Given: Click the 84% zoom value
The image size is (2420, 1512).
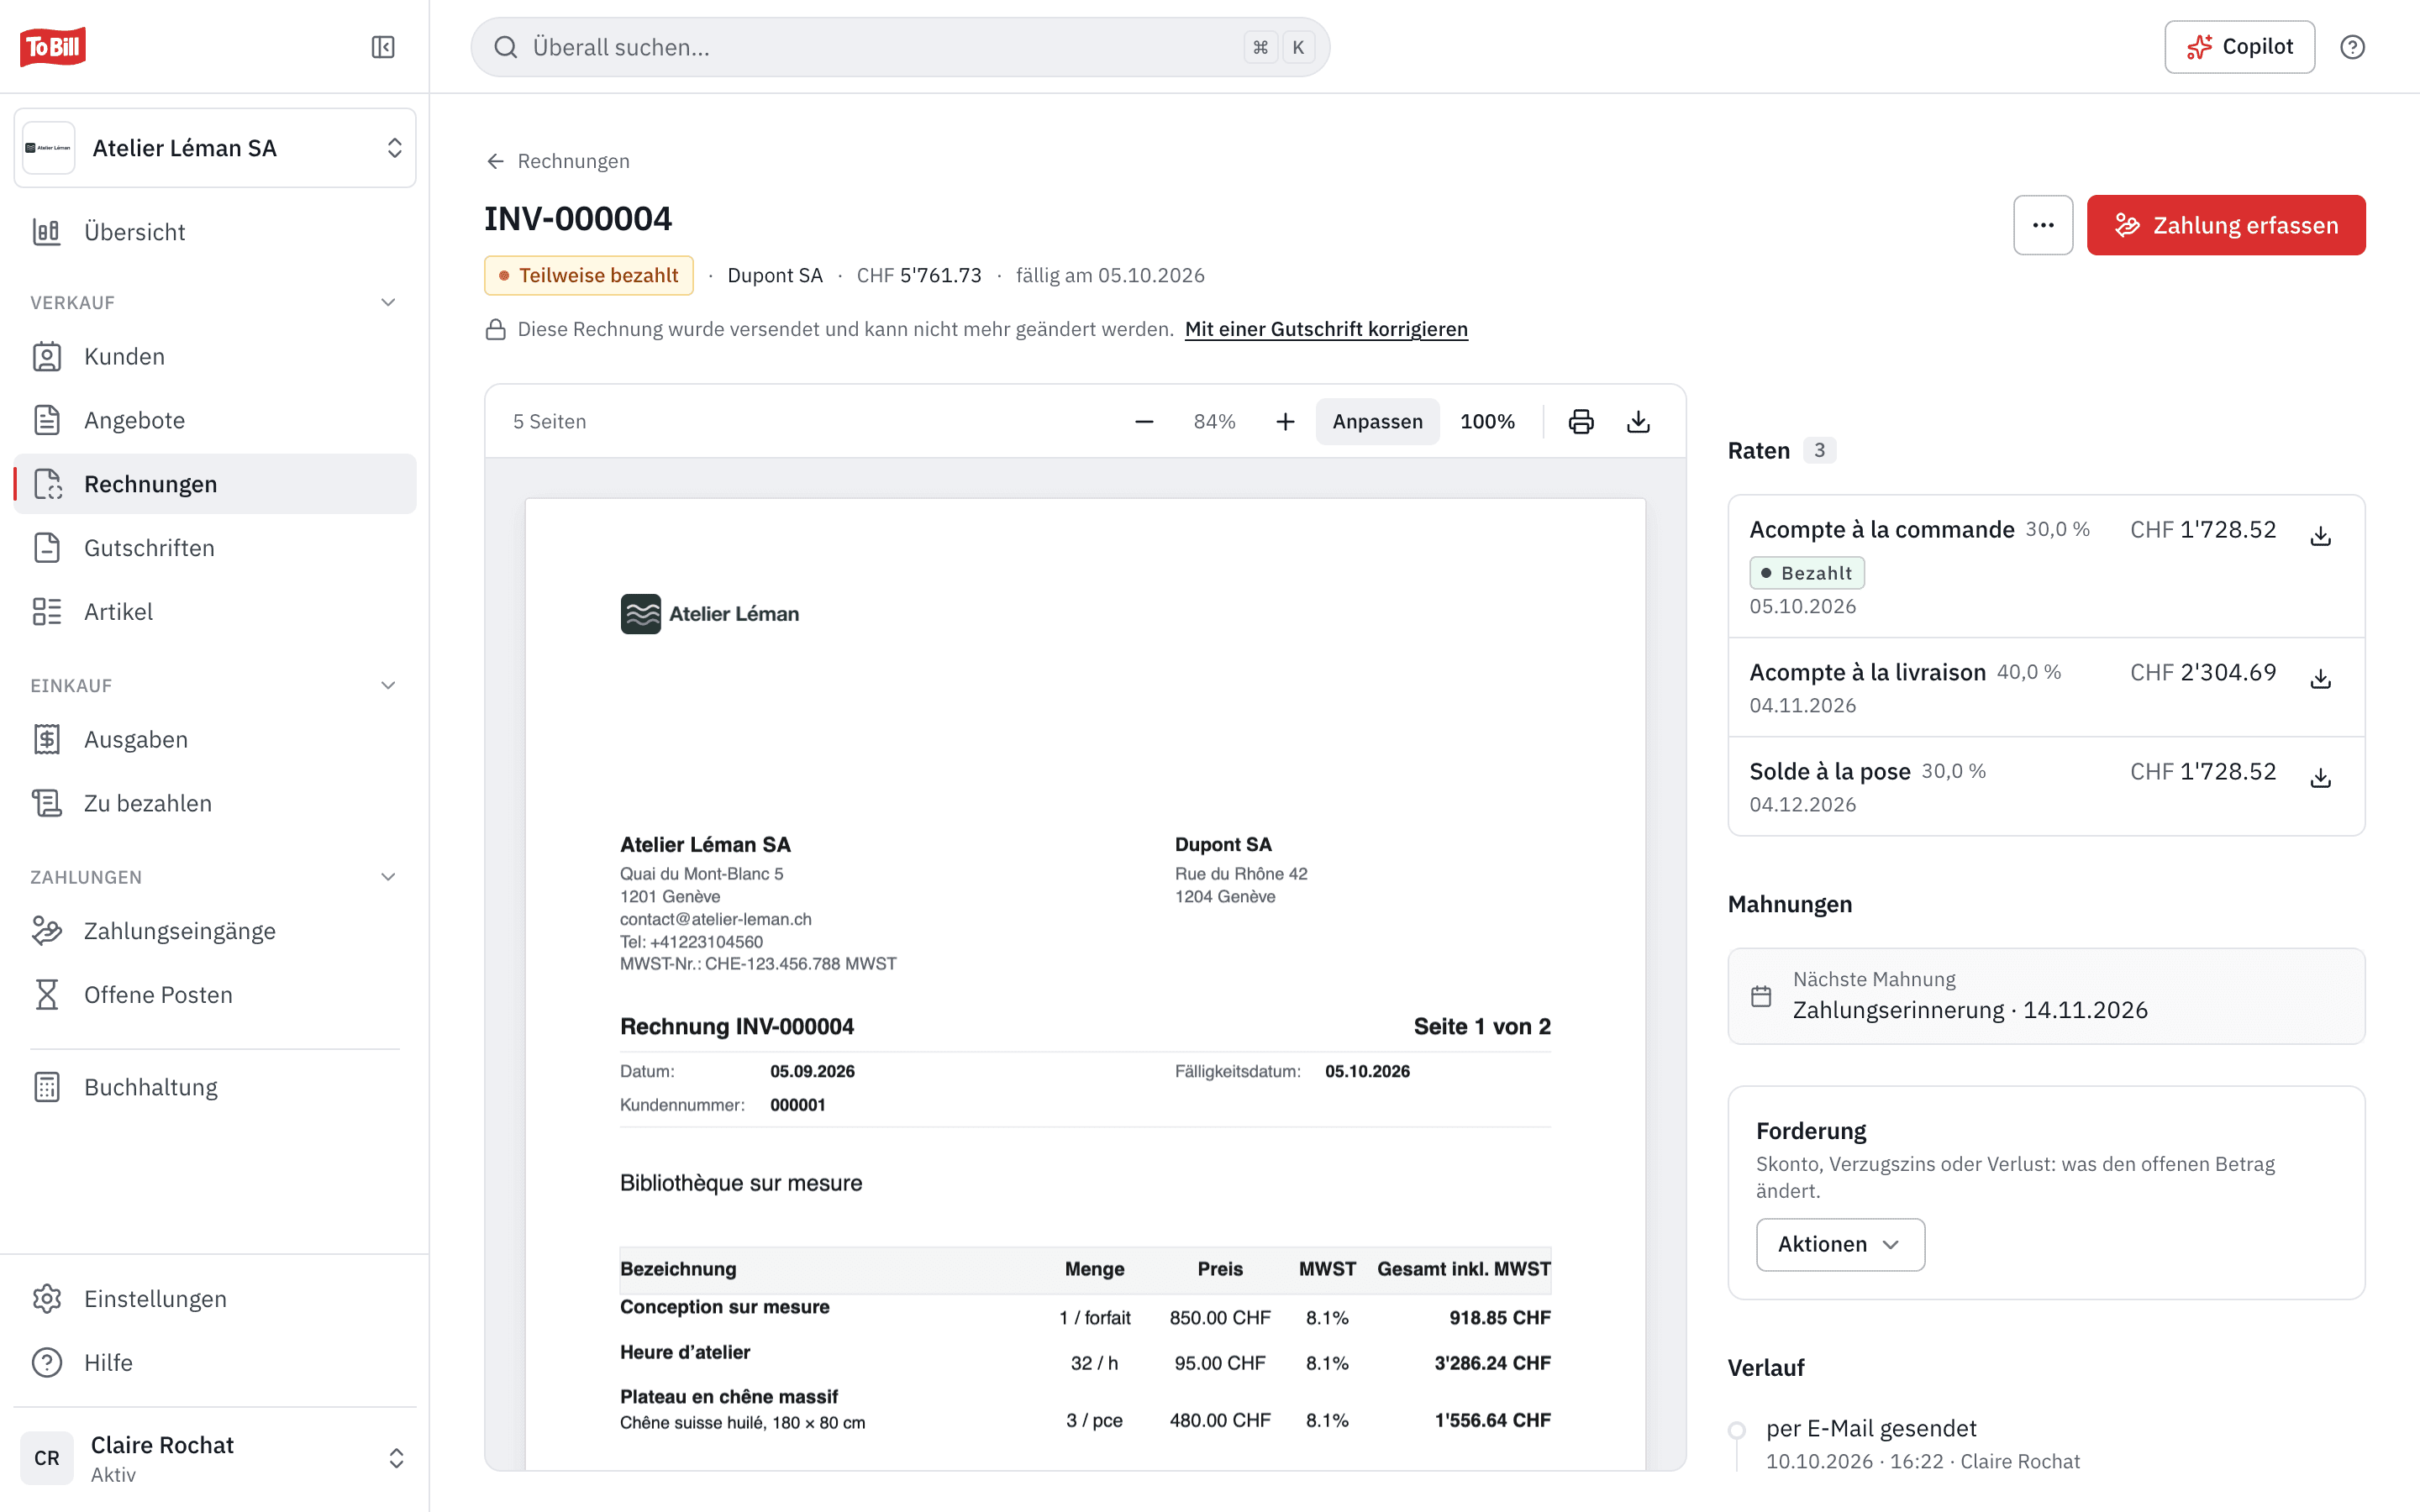Looking at the screenshot, I should (1214, 421).
